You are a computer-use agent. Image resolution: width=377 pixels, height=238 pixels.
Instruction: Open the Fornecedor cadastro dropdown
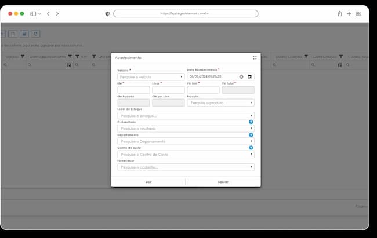[186, 167]
